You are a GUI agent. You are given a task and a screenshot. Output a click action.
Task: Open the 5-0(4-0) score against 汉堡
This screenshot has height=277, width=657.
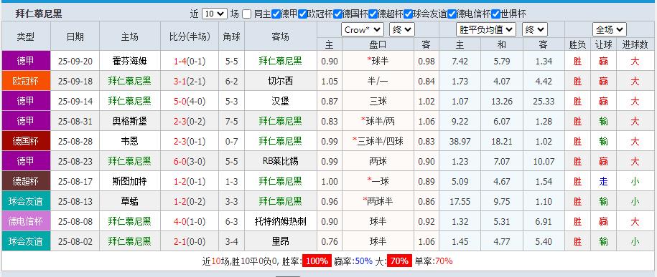[x=190, y=102]
